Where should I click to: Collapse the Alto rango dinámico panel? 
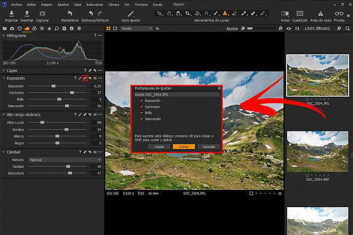click(x=4, y=115)
